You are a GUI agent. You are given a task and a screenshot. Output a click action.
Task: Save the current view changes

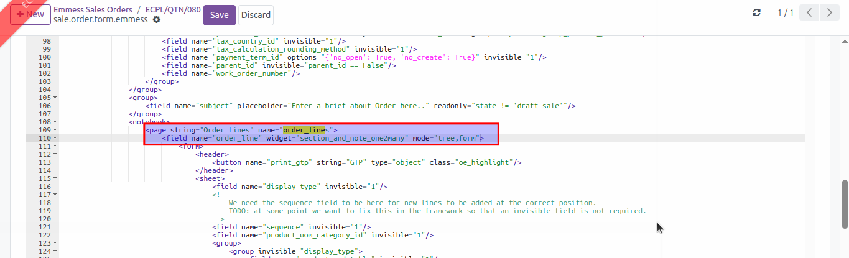pyautogui.click(x=219, y=15)
